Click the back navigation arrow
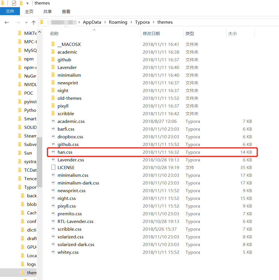This screenshot has width=279, height=280. [x=7, y=22]
